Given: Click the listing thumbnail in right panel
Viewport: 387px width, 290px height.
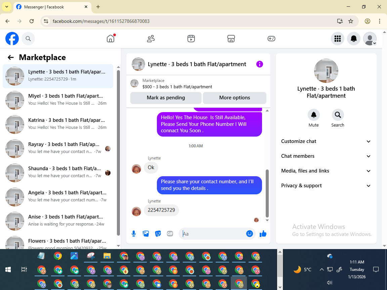Looking at the screenshot, I should pos(326,71).
